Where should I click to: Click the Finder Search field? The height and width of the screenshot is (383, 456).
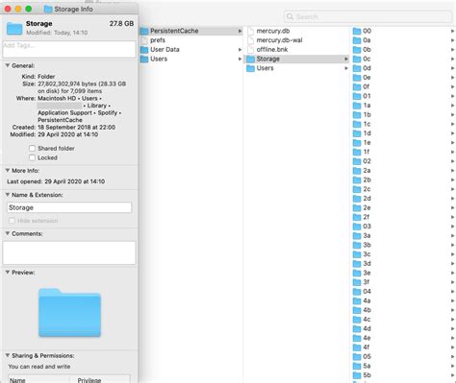click(368, 16)
